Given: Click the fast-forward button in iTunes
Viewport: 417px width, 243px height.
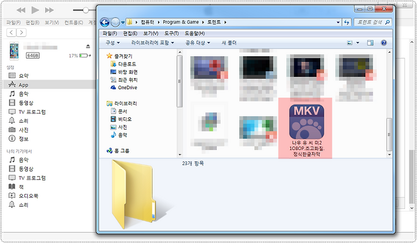Looking at the screenshot, I should tap(49, 10).
